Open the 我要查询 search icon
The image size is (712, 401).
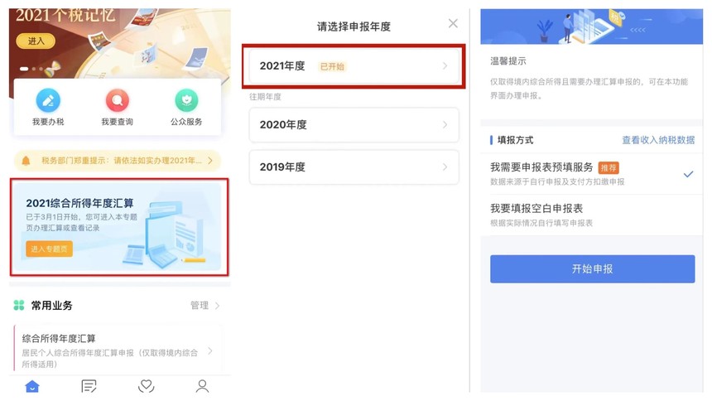click(x=118, y=101)
